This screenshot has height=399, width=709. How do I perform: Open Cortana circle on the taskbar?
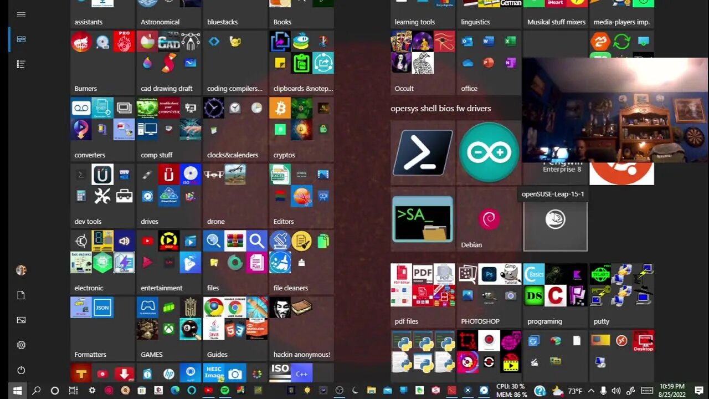pos(55,391)
